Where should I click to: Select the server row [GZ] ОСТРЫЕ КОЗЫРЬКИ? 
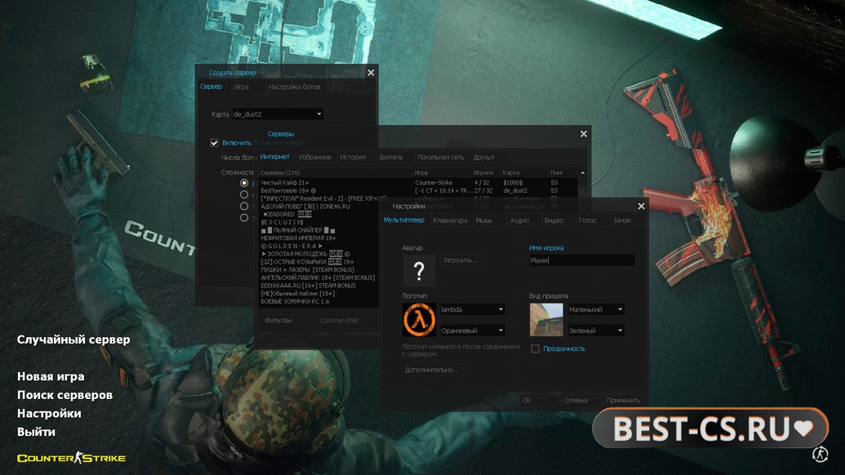coord(319,262)
